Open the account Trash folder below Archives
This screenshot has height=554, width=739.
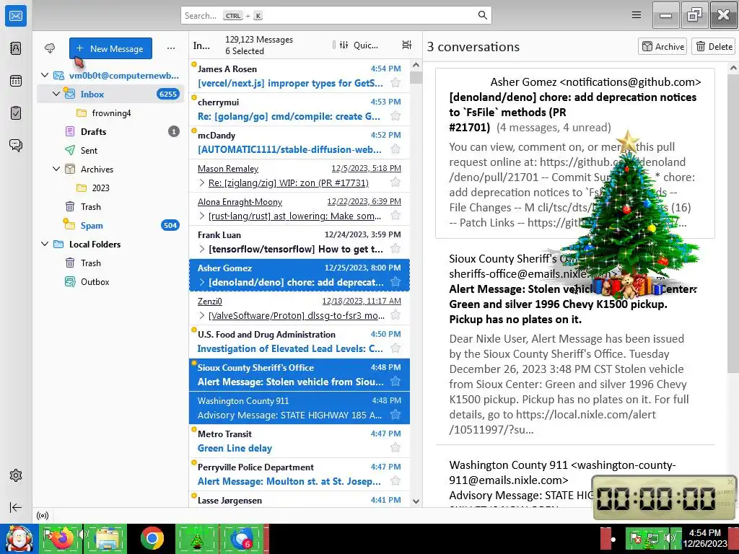pyautogui.click(x=110, y=207)
